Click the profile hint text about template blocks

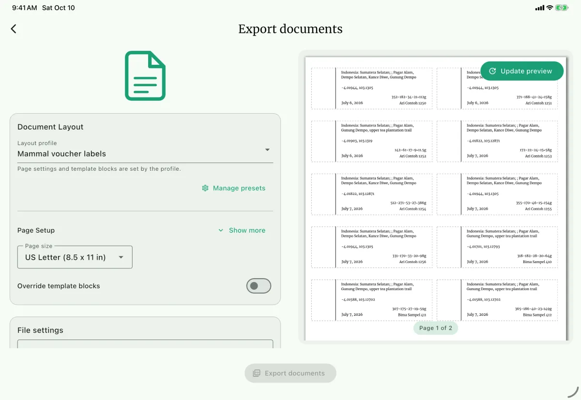tap(99, 169)
